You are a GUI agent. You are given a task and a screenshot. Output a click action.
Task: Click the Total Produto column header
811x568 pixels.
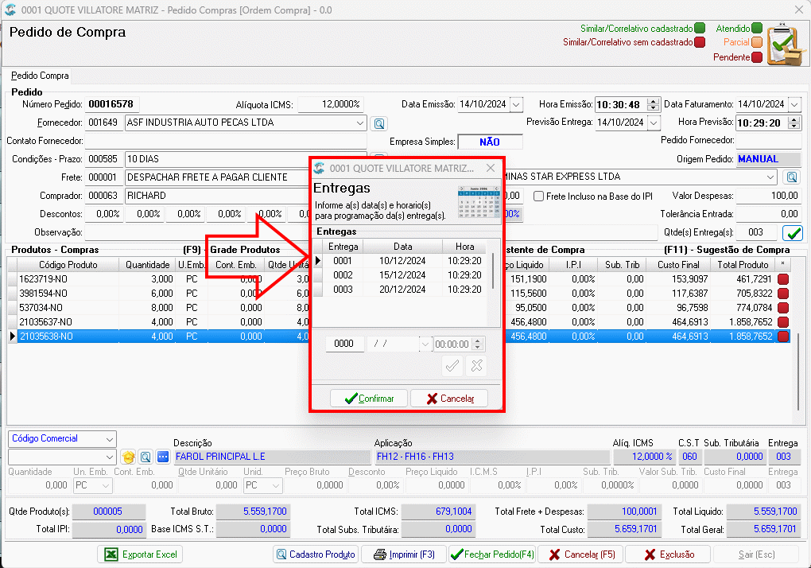pos(743,265)
